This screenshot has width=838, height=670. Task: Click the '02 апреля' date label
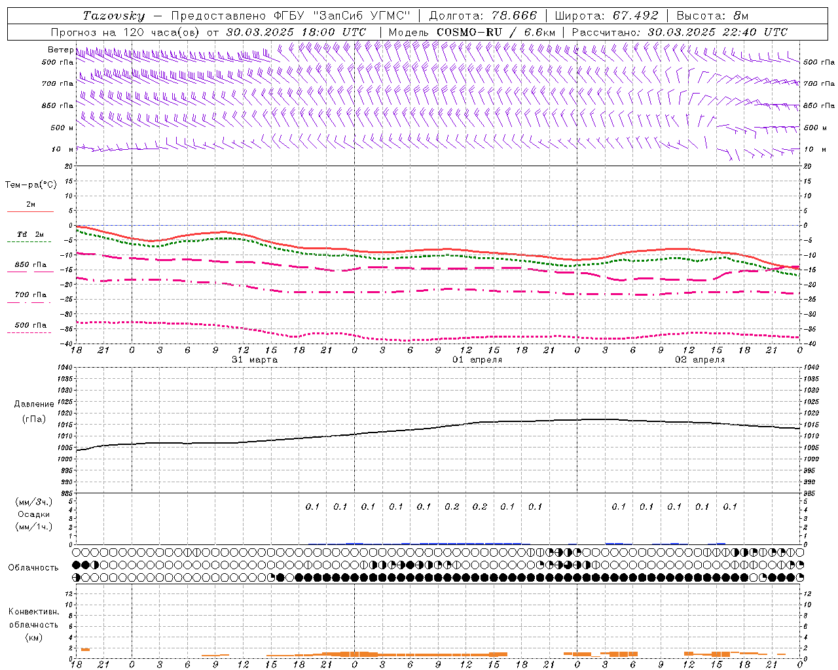(x=701, y=360)
